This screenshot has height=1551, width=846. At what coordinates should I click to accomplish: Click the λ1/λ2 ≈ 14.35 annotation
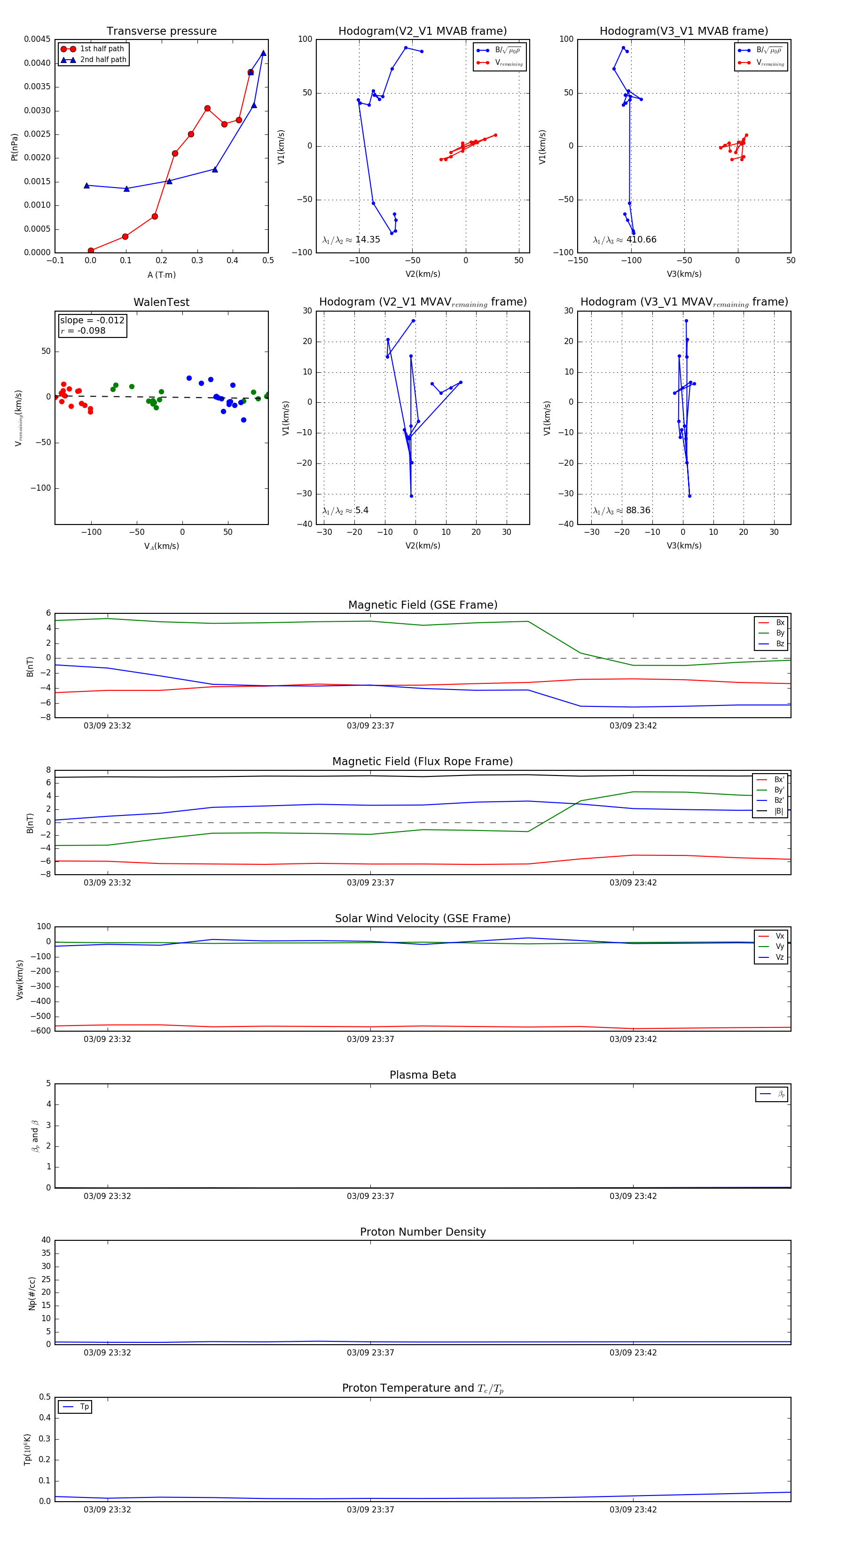click(351, 240)
